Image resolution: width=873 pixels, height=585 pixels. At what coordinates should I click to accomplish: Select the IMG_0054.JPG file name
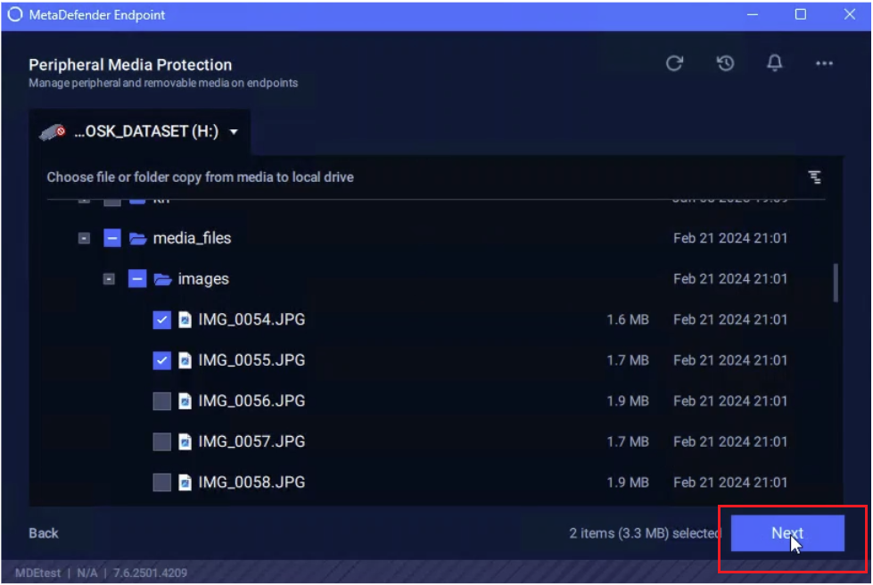[251, 319]
